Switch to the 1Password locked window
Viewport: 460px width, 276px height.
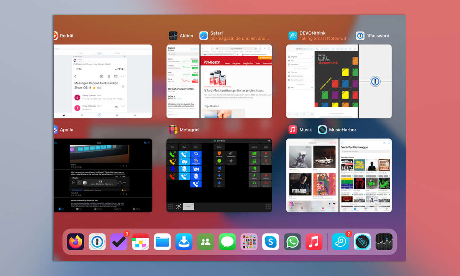375,81
